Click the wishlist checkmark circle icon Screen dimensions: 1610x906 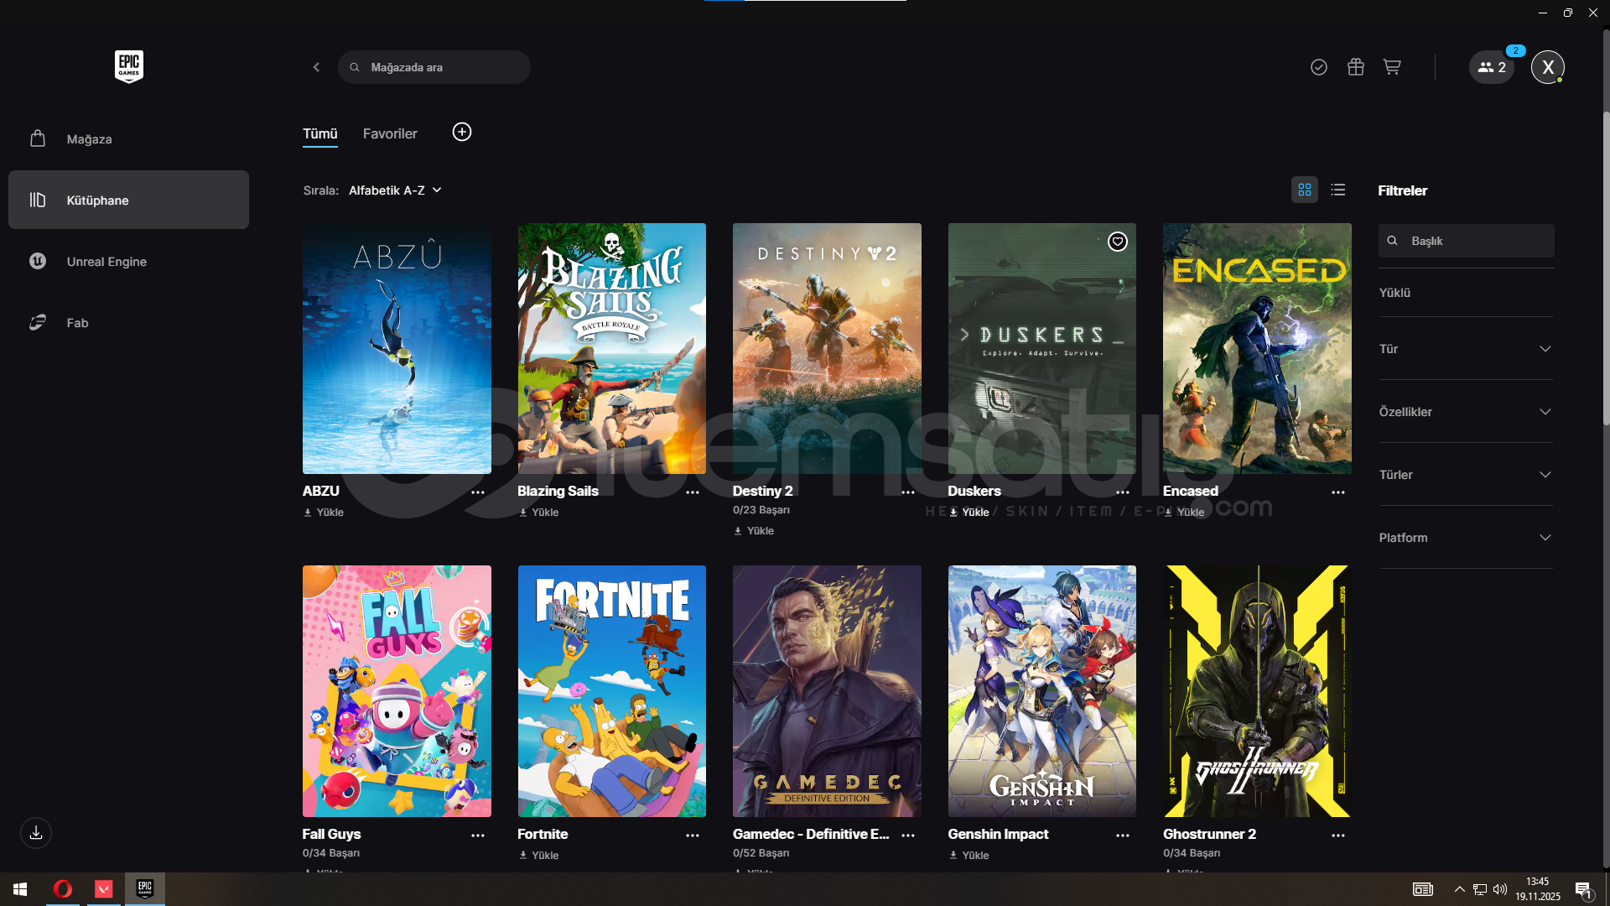[1318, 67]
